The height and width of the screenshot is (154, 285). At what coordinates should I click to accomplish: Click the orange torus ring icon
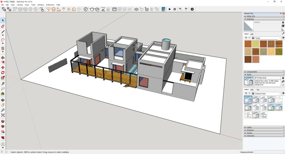click(x=53, y=9)
